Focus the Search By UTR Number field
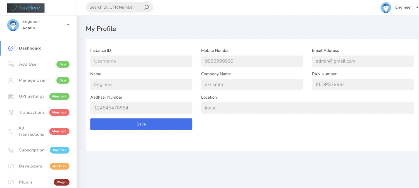419x188 pixels. point(115,7)
